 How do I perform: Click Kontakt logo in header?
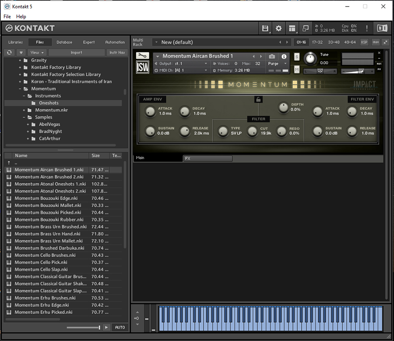point(30,28)
